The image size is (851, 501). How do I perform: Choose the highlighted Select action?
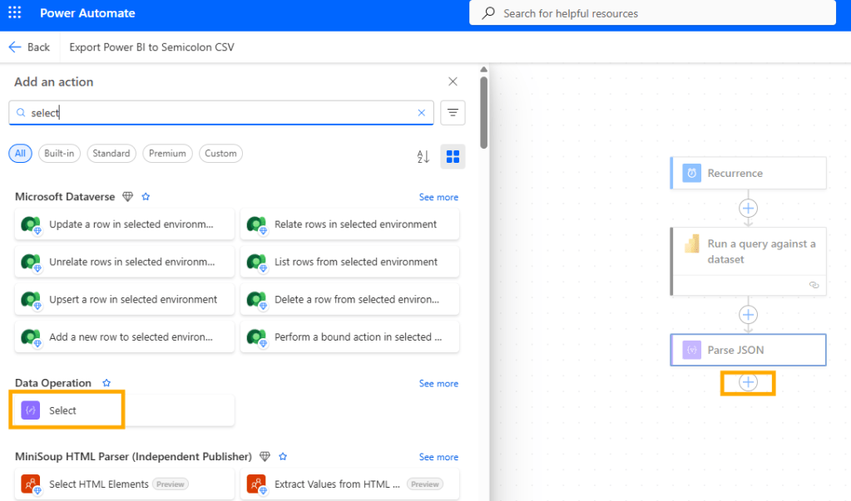pos(67,409)
